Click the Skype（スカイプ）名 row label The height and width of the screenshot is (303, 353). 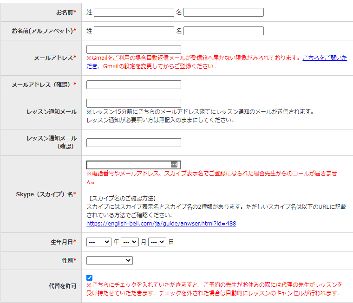point(46,194)
